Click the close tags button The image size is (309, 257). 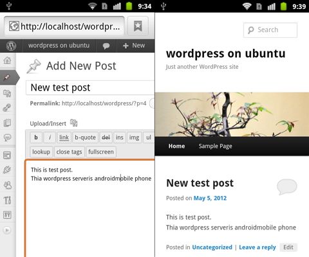tap(69, 152)
